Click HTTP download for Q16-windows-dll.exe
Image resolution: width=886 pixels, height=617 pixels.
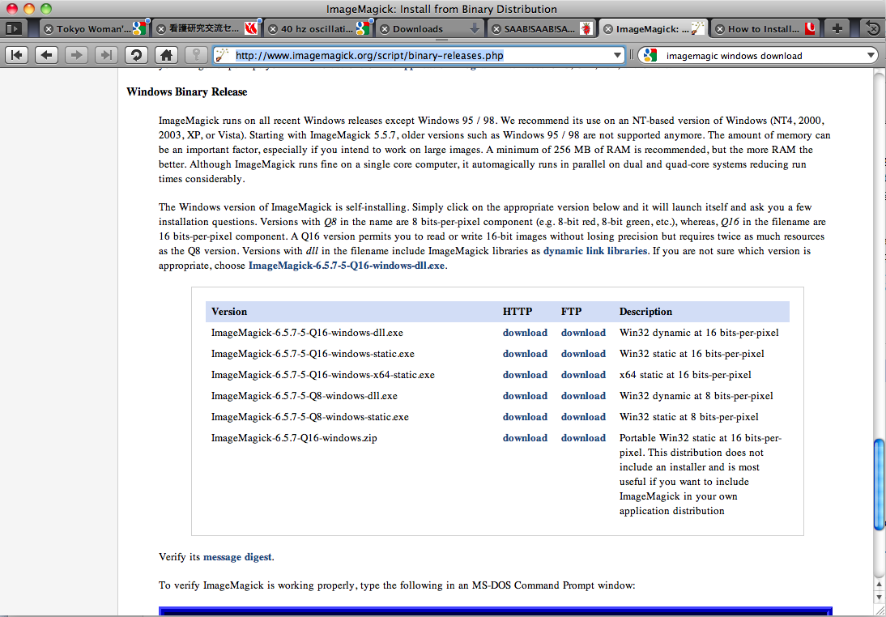pyautogui.click(x=525, y=333)
